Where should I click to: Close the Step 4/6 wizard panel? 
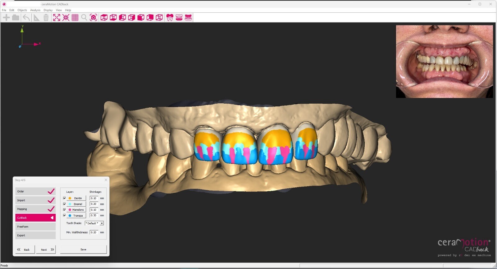tap(106, 180)
